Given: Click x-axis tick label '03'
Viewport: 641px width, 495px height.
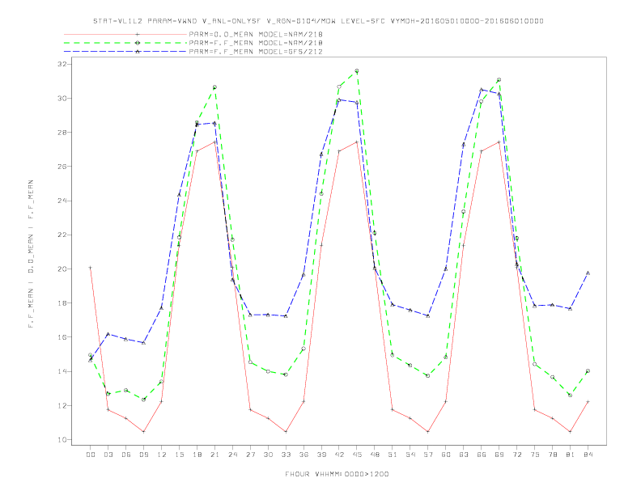Looking at the screenshot, I should tap(108, 455).
